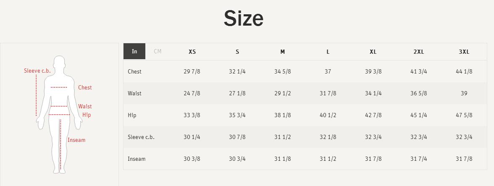Click the 3XL waist value 39
The image size is (494, 186).
coord(464,94)
